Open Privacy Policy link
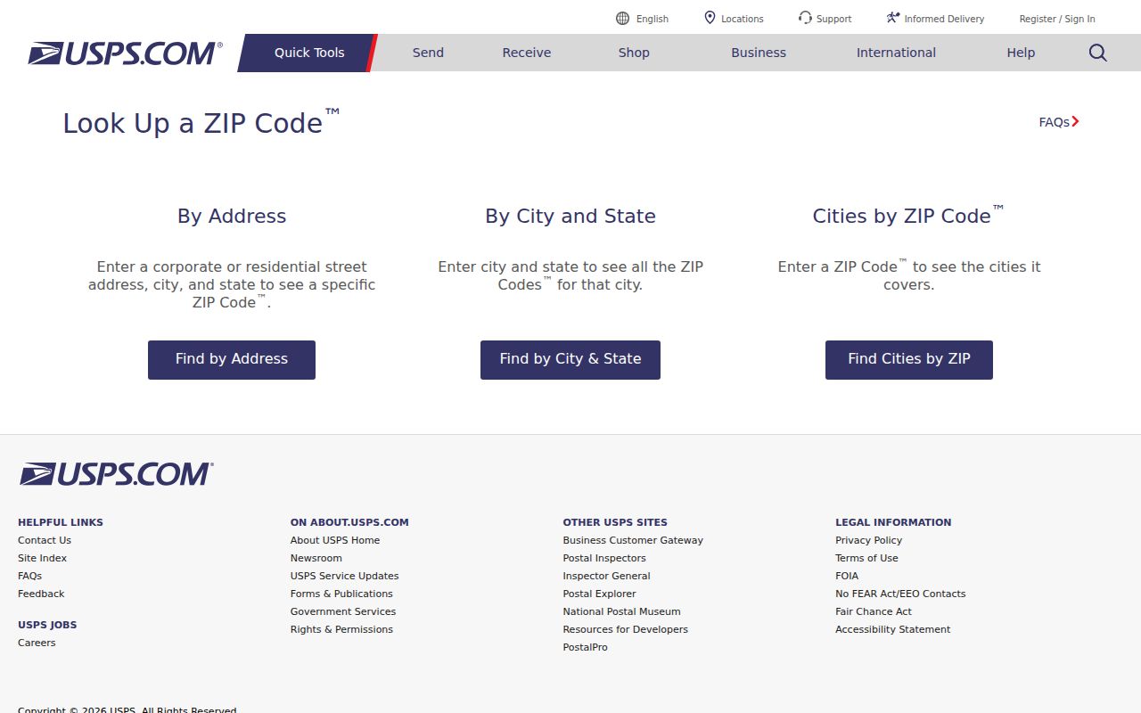Viewport: 1141px width, 713px height. [x=869, y=540]
